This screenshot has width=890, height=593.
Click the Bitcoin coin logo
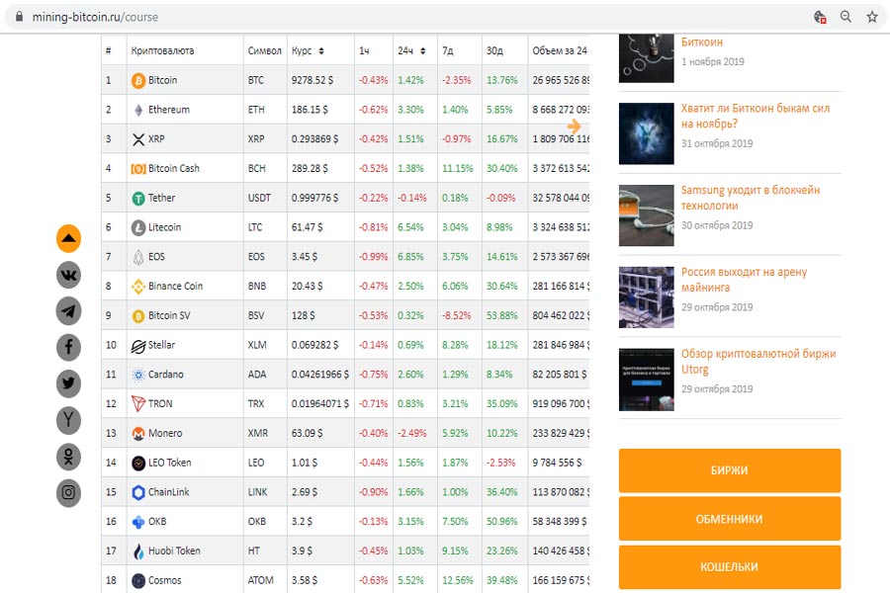[x=138, y=81]
